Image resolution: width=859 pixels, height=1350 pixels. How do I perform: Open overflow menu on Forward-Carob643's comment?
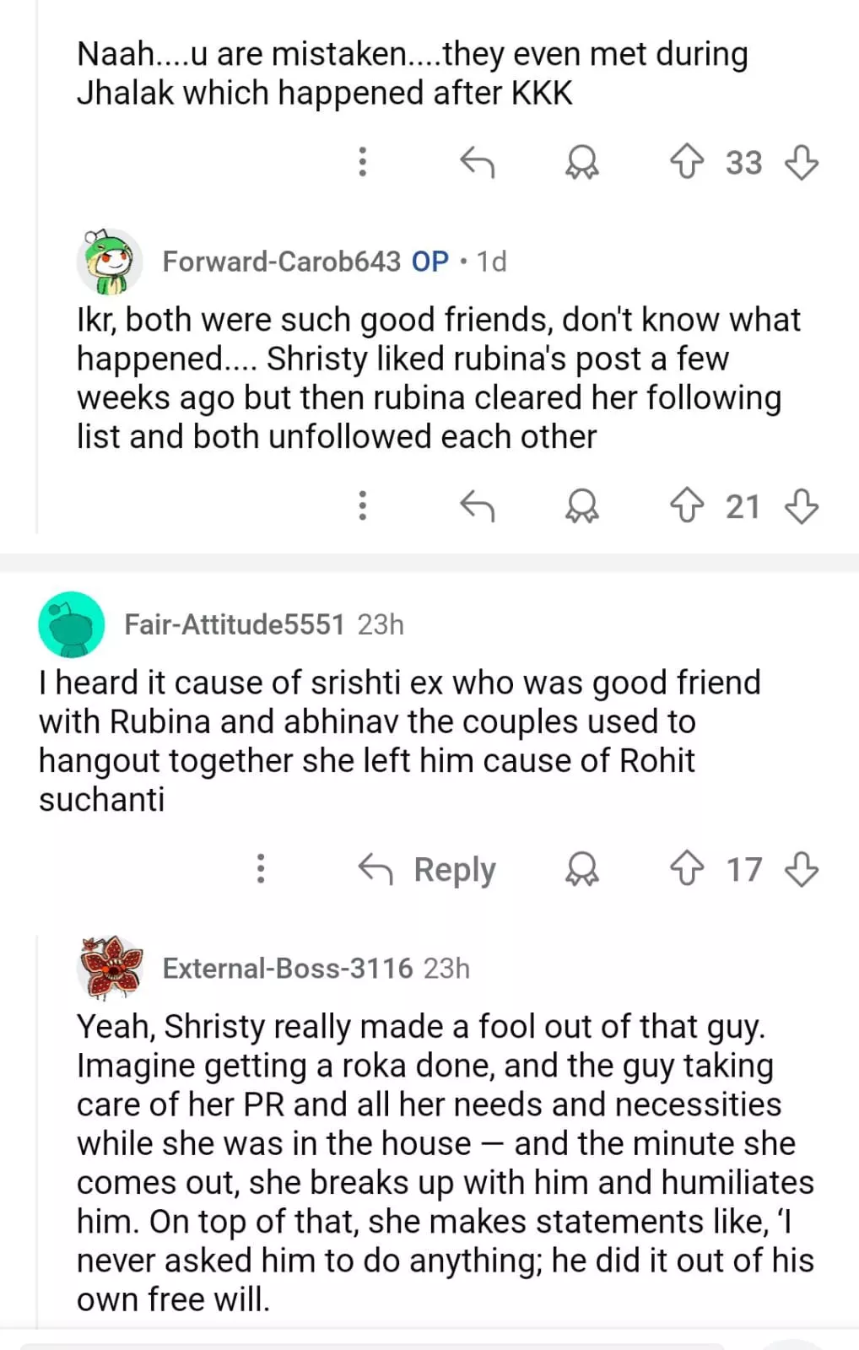coord(363,506)
